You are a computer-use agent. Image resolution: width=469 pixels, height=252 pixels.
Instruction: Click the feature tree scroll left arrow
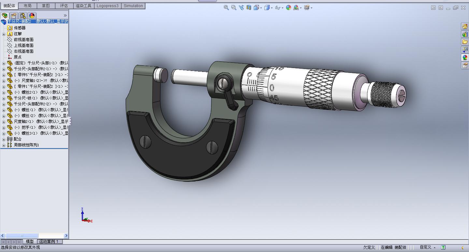coord(3,235)
